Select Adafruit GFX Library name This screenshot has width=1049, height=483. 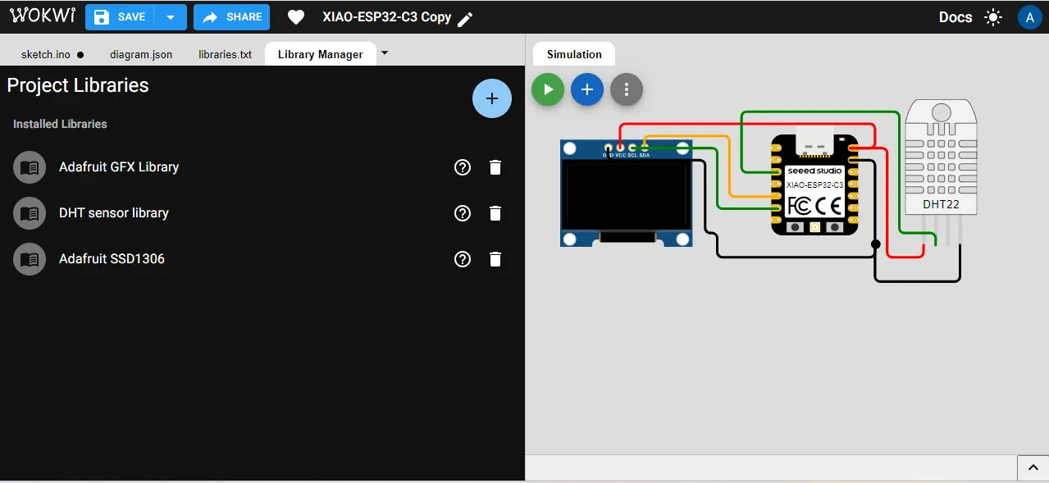click(x=119, y=166)
